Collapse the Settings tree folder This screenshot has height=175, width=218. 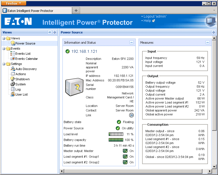click(x=4, y=64)
